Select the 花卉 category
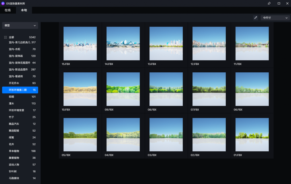This screenshot has height=184, width=291. pyautogui.click(x=20, y=144)
